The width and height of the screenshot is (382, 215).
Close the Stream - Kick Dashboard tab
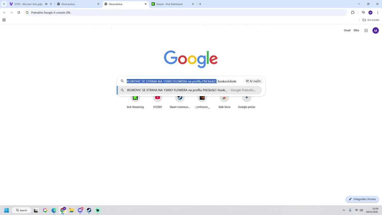pos(193,4)
